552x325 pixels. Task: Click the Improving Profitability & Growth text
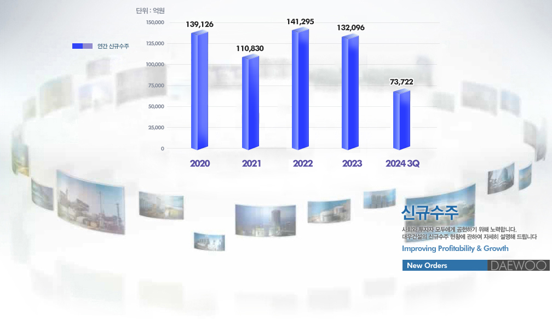click(x=455, y=248)
